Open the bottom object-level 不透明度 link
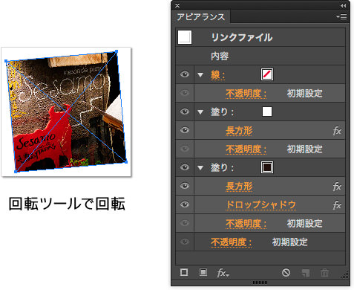354x290 pixels. click(x=231, y=242)
